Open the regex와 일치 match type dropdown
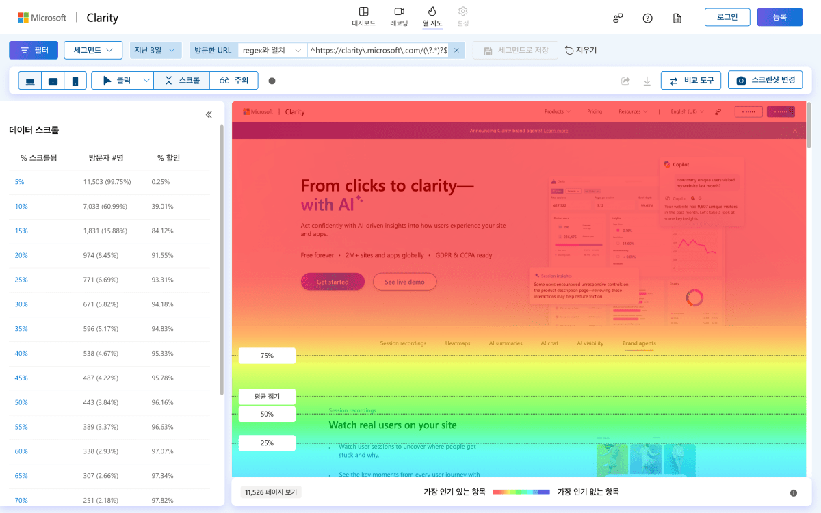Screen dimensions: 821x513 pos(272,50)
